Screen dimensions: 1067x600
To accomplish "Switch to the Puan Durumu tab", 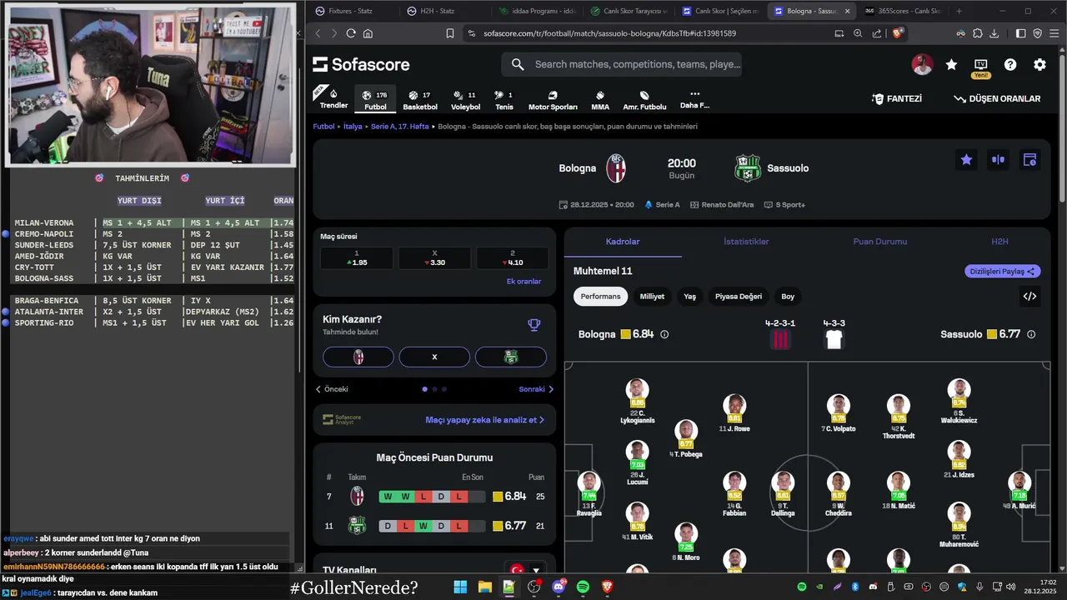I will (x=879, y=242).
